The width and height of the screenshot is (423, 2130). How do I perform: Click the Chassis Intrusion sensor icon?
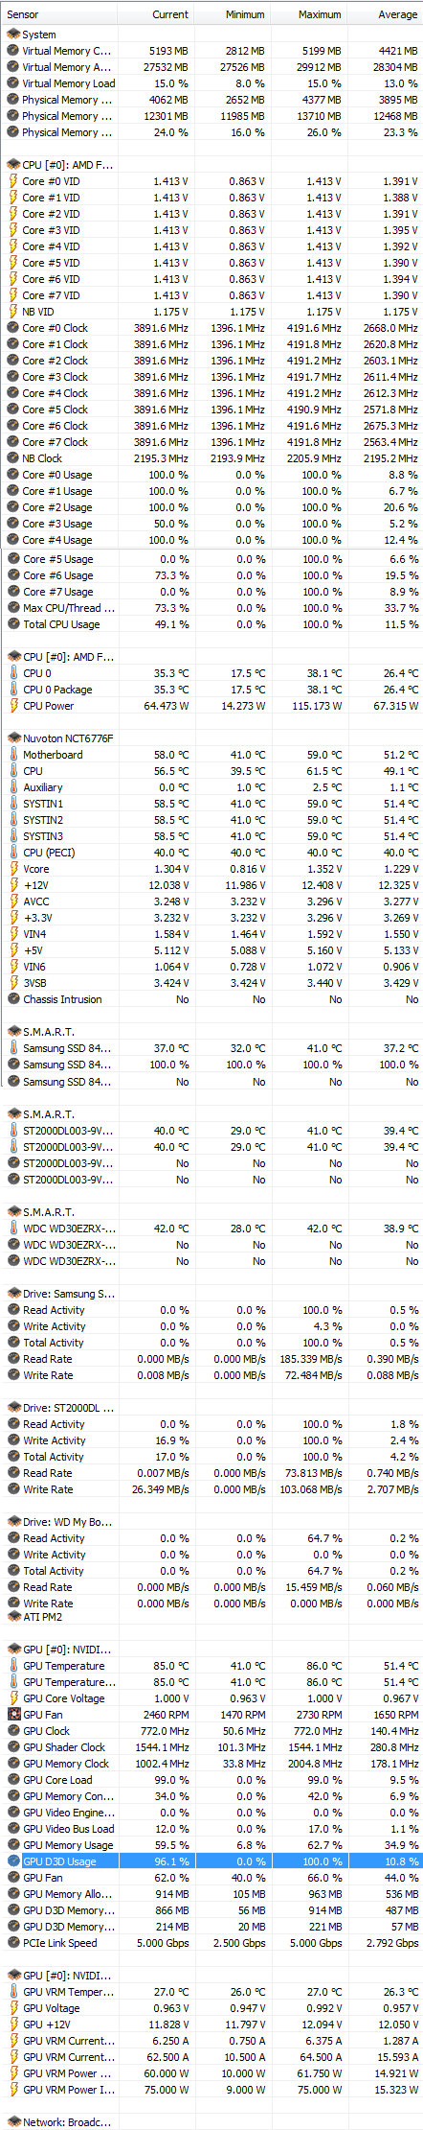point(13,999)
